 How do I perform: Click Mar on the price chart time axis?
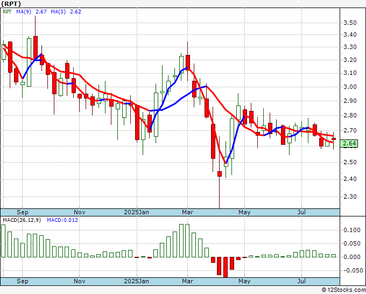[187, 212]
